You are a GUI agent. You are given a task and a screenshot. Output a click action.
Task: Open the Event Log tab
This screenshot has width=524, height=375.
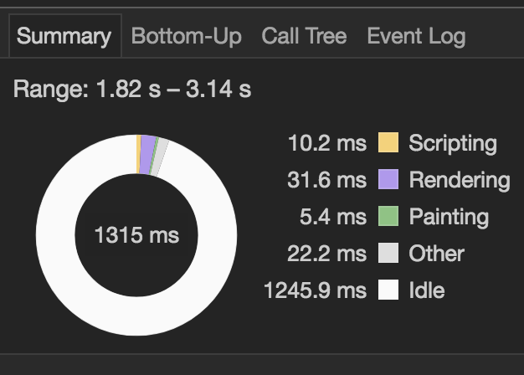416,36
